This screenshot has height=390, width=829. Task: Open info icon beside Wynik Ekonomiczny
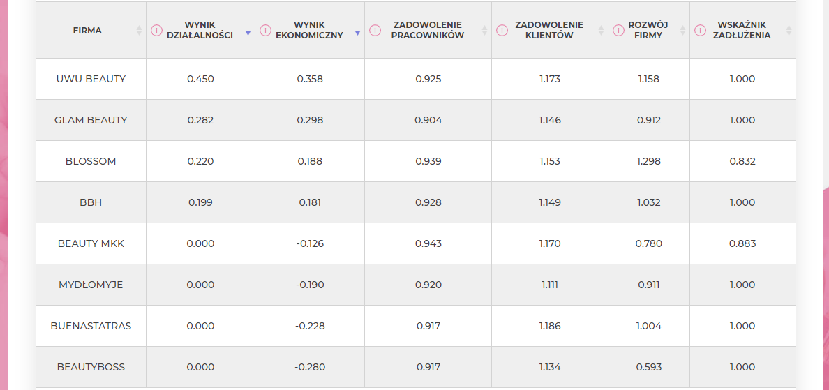(x=265, y=31)
